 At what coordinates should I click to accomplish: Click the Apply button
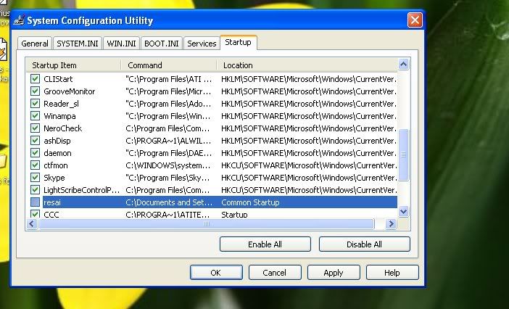334,273
